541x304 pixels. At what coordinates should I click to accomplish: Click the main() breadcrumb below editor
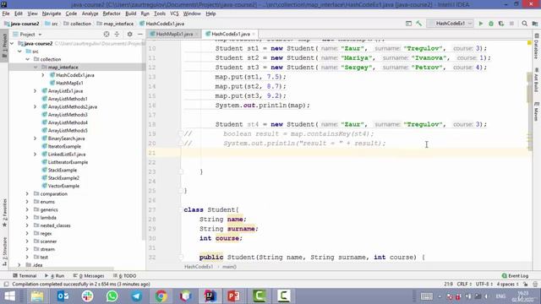[x=229, y=267]
